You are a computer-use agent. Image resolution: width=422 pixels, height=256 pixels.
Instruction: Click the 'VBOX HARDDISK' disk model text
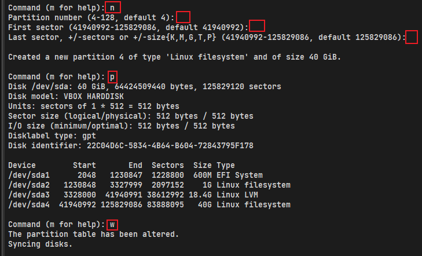(87, 96)
